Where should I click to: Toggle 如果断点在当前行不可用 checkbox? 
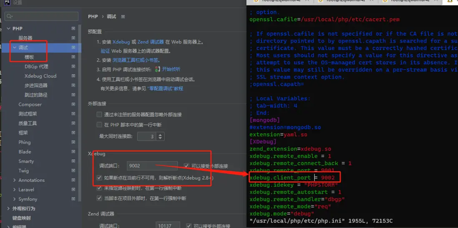[x=99, y=178]
